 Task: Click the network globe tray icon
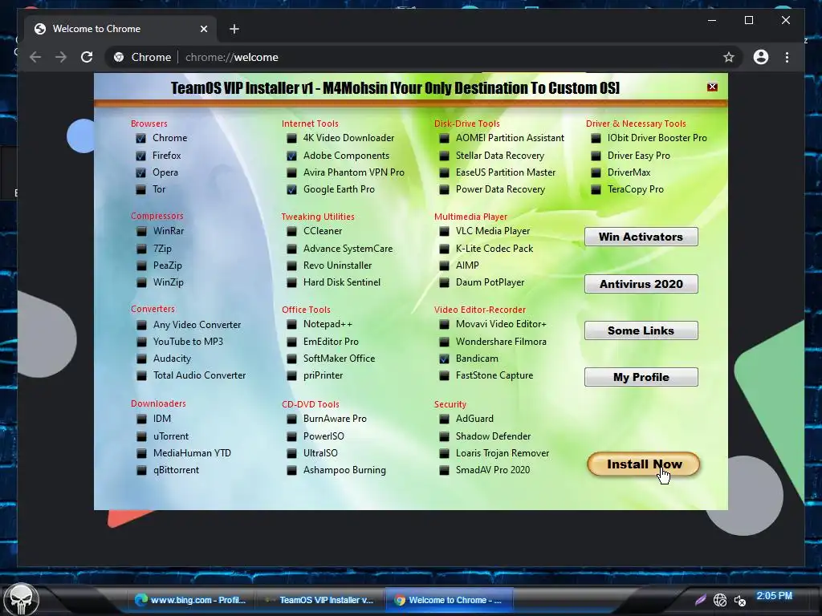(x=720, y=600)
